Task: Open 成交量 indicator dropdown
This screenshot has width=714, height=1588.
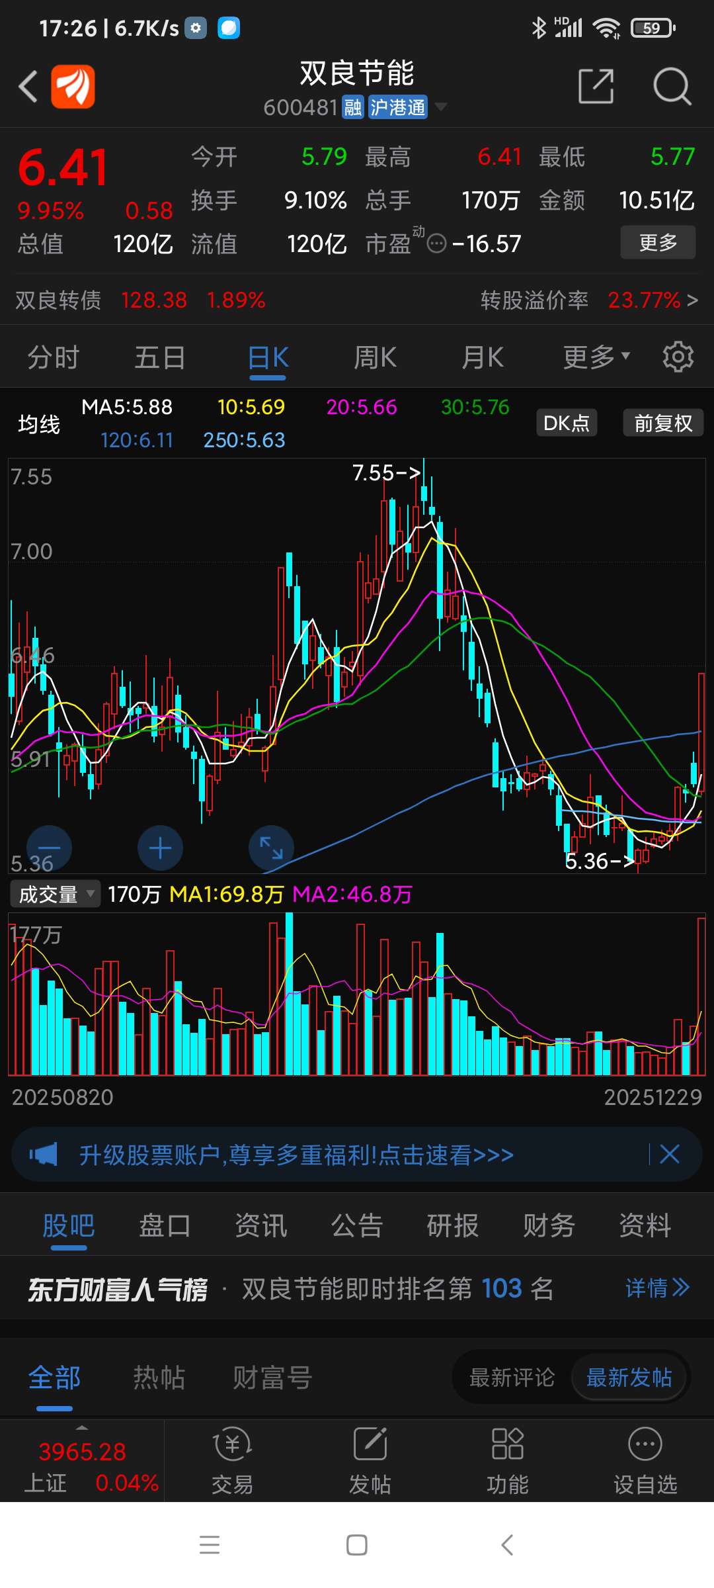Action: (56, 895)
